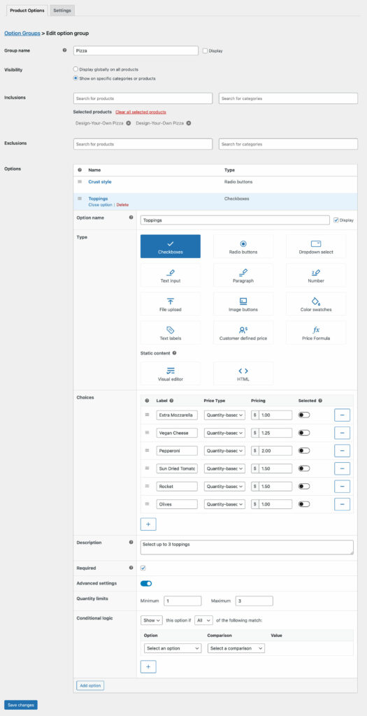Click the Add option button
Image resolution: width=367 pixels, height=716 pixels.
[90, 685]
